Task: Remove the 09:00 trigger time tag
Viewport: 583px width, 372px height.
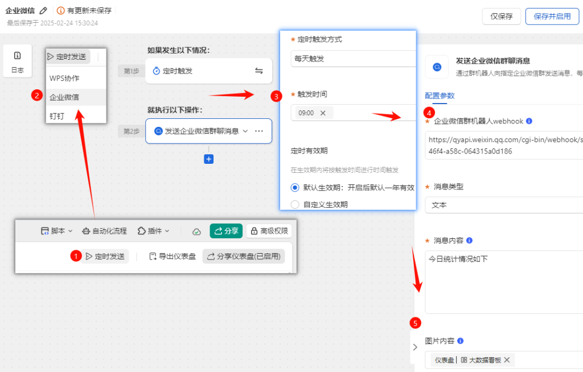Action: click(x=323, y=113)
